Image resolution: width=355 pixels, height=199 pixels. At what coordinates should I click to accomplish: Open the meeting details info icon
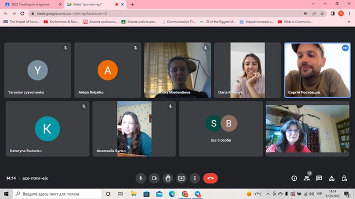pos(294,178)
